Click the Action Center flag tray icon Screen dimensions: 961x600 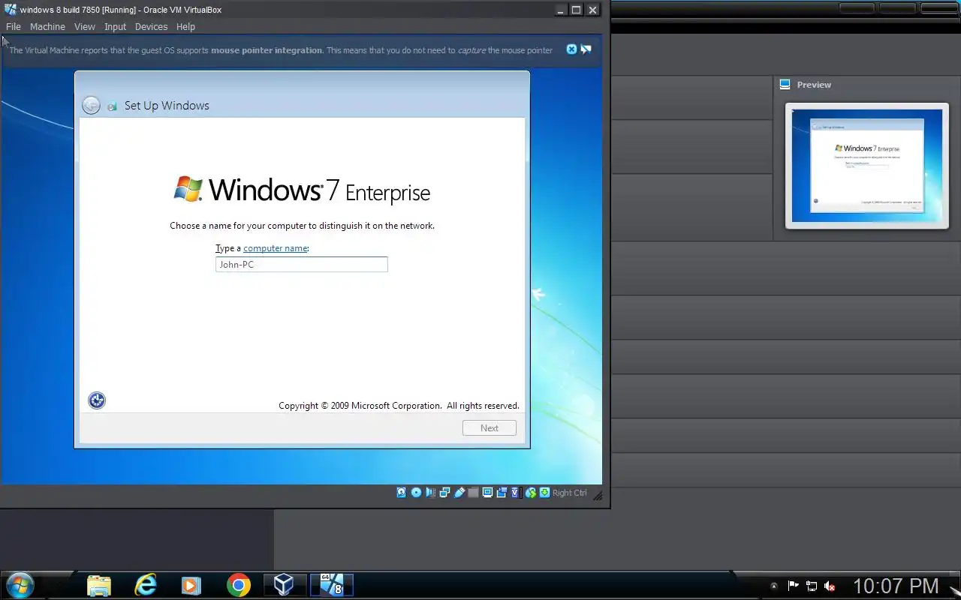[793, 586]
